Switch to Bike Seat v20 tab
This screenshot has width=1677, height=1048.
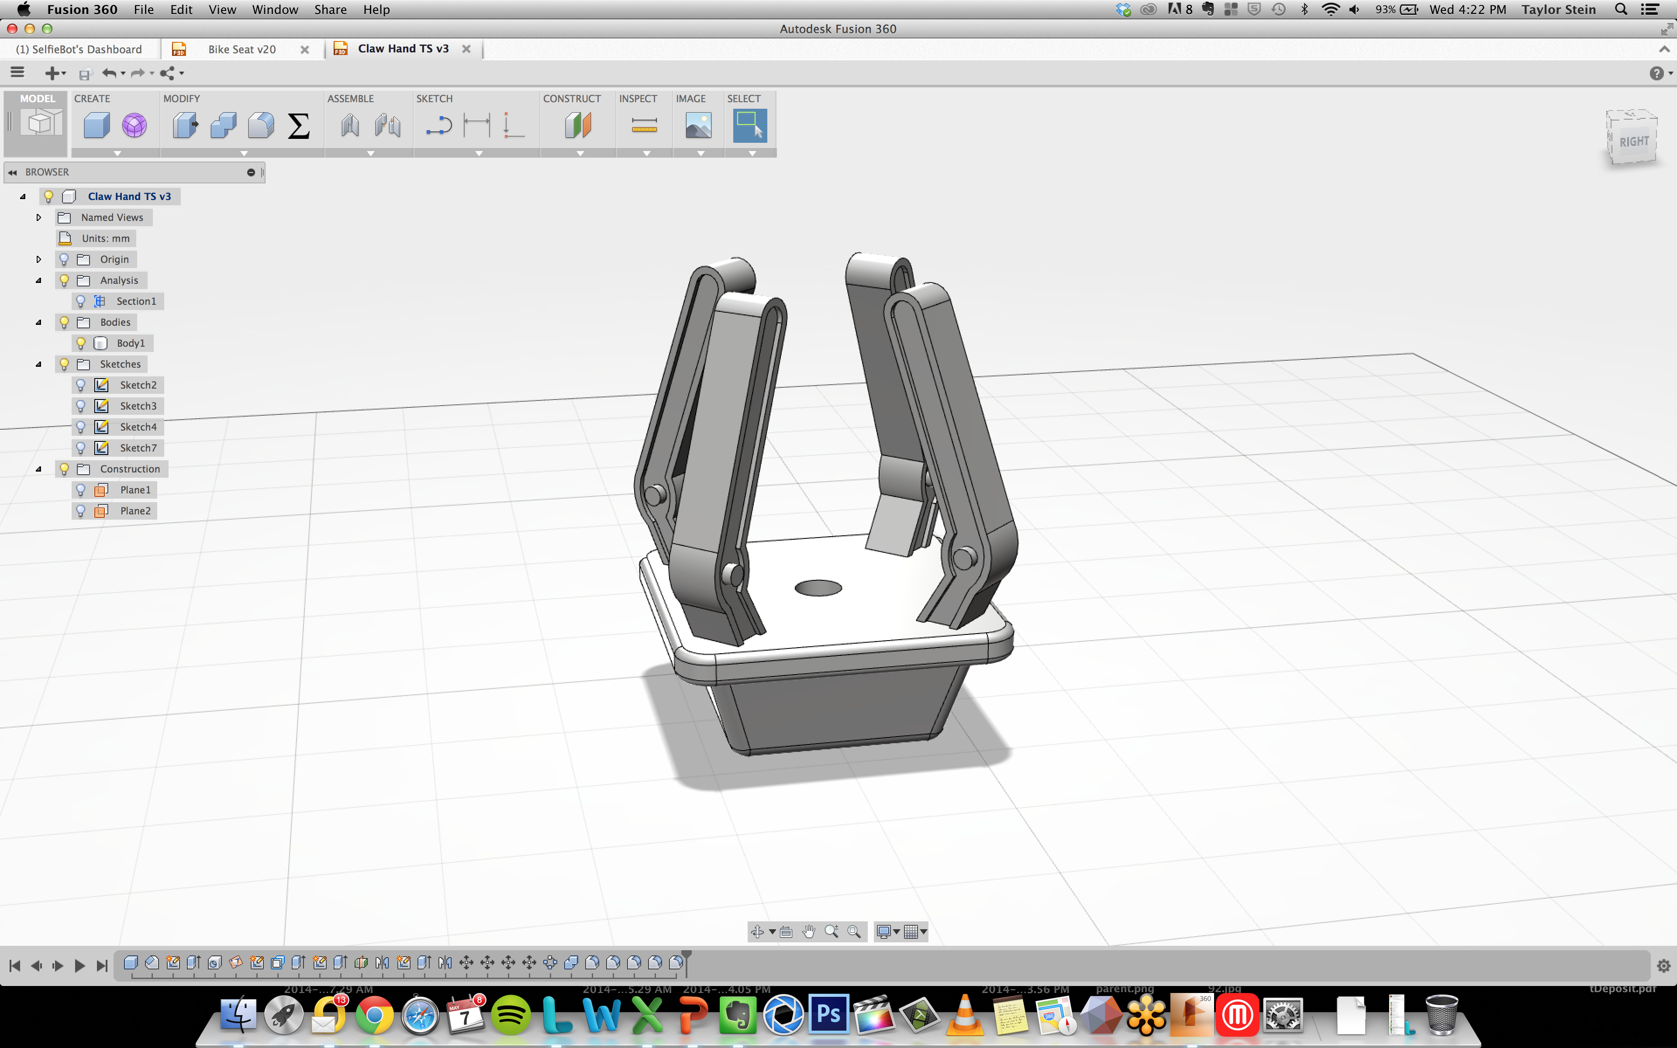[x=242, y=49]
